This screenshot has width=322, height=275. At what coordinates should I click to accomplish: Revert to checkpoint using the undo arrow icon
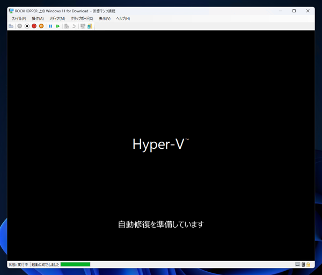(74, 26)
